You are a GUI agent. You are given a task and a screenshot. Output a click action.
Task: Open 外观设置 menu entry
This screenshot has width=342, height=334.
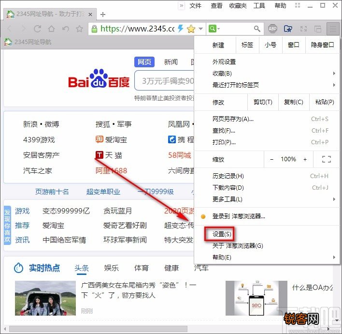[x=267, y=62]
